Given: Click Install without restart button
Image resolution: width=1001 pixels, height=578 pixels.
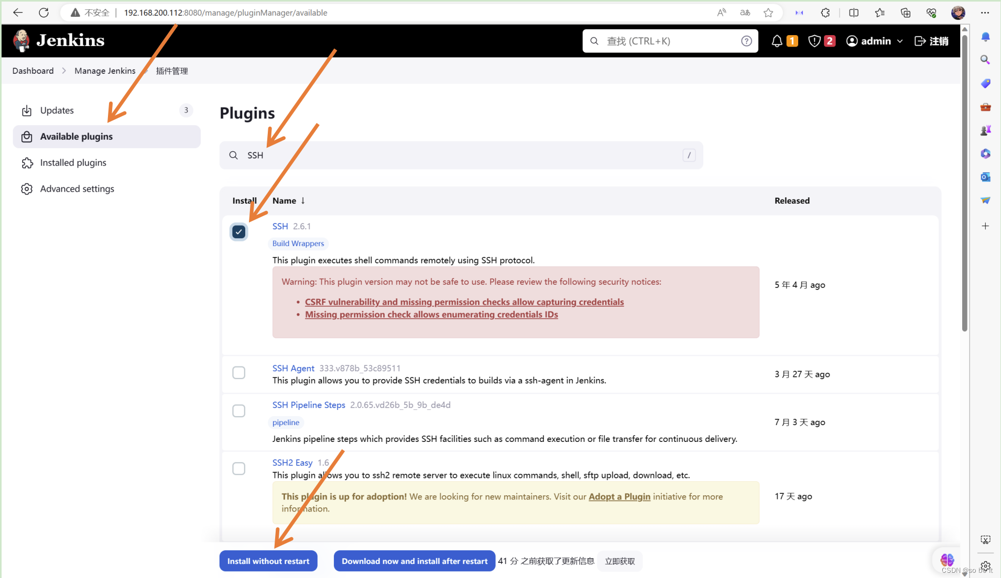Looking at the screenshot, I should coord(268,561).
